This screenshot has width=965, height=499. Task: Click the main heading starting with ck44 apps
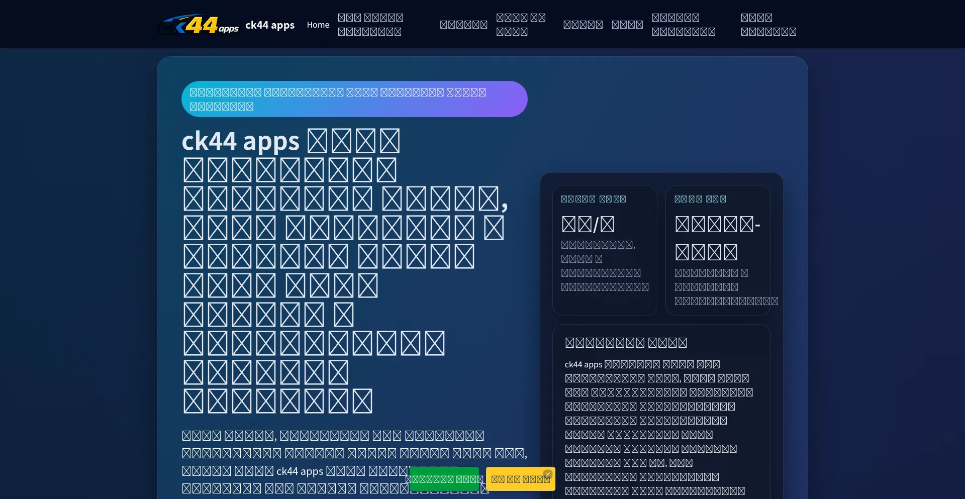345,271
